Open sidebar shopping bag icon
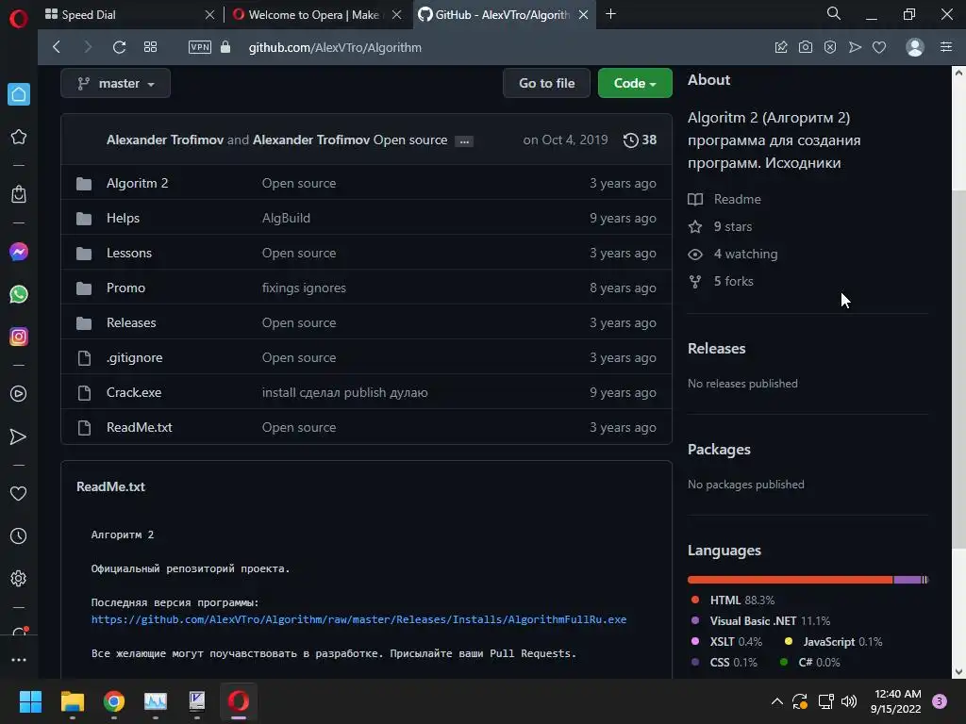Screen dimensions: 966x724 [19, 194]
